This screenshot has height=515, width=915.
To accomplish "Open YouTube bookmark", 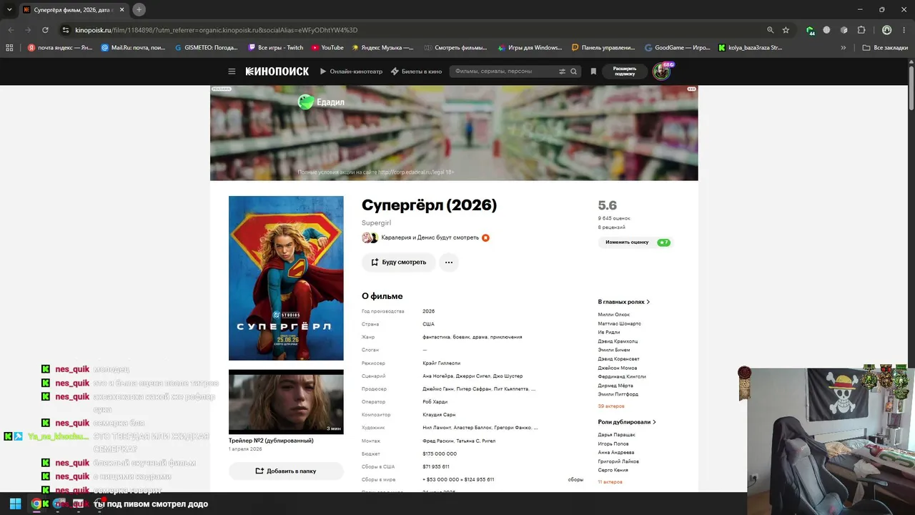I will 327,48.
